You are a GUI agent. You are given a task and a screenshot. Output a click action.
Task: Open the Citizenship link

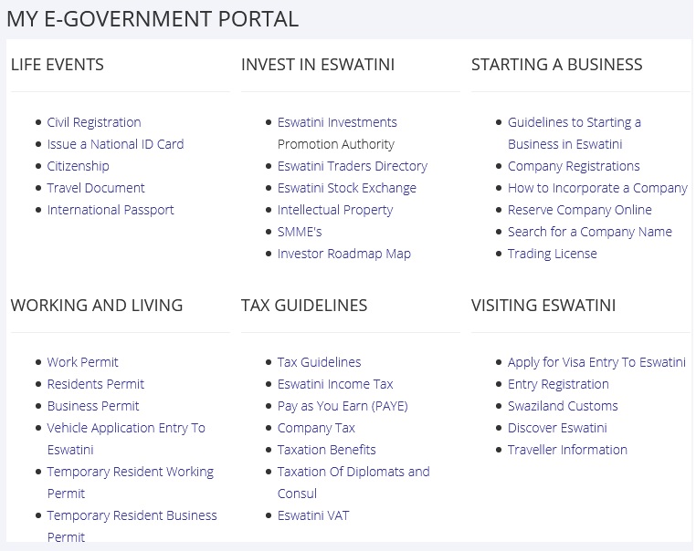point(78,166)
